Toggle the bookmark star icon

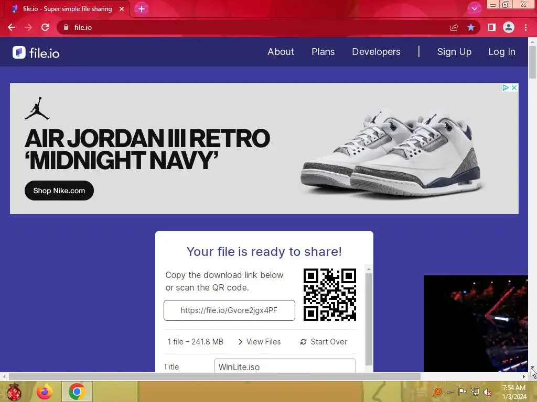coord(471,27)
